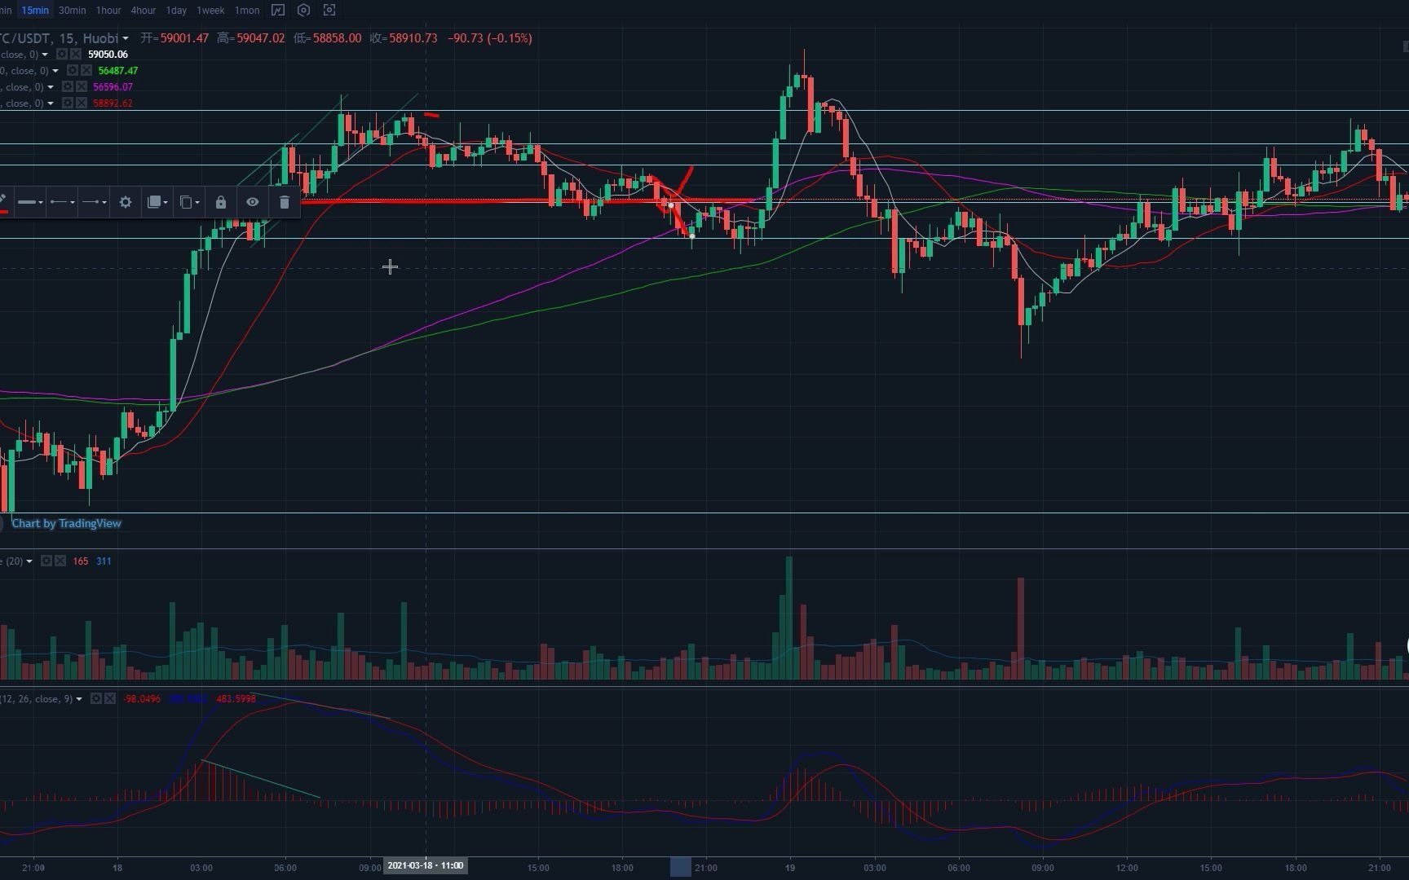1409x880 pixels.
Task: Expand the USDT, 15, Huobi symbol dropdown
Action: pyautogui.click(x=126, y=38)
